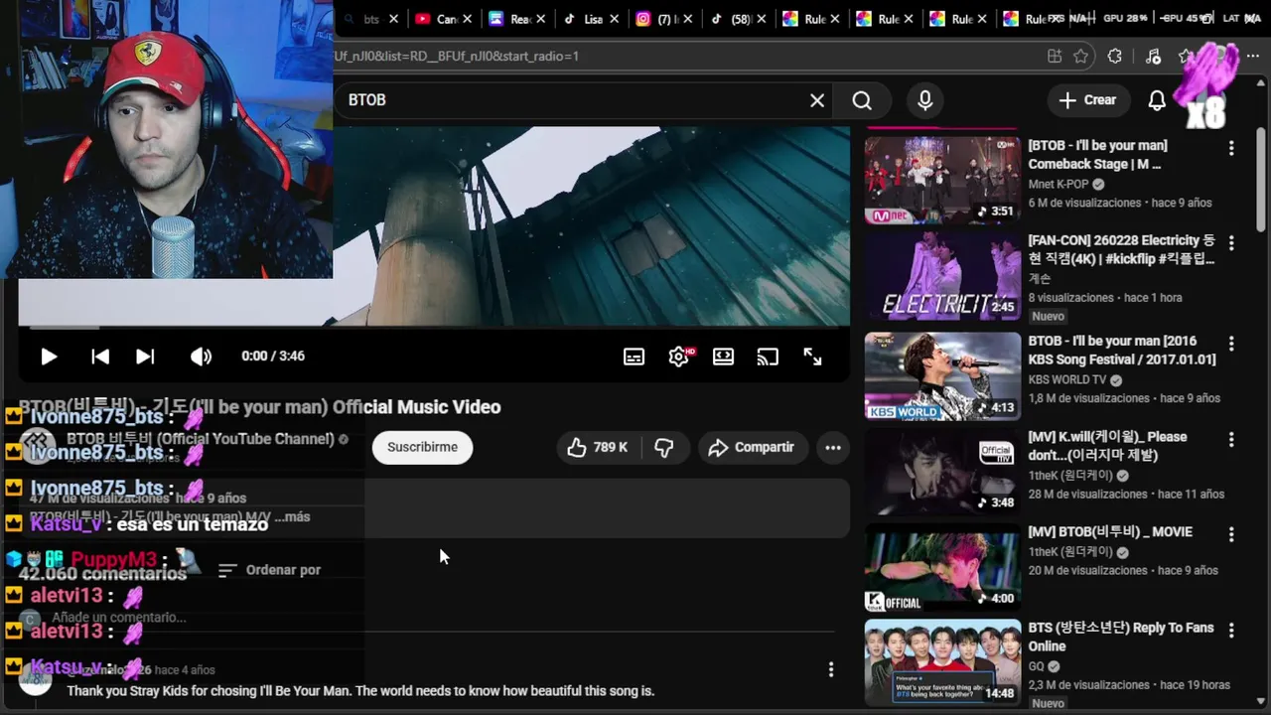Start voice search with the microphone icon

click(925, 100)
